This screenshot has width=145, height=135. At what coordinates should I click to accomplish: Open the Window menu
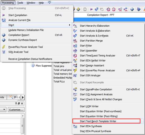[x=31, y=3]
